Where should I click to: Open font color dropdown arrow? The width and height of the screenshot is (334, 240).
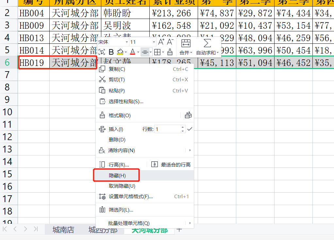138,52
